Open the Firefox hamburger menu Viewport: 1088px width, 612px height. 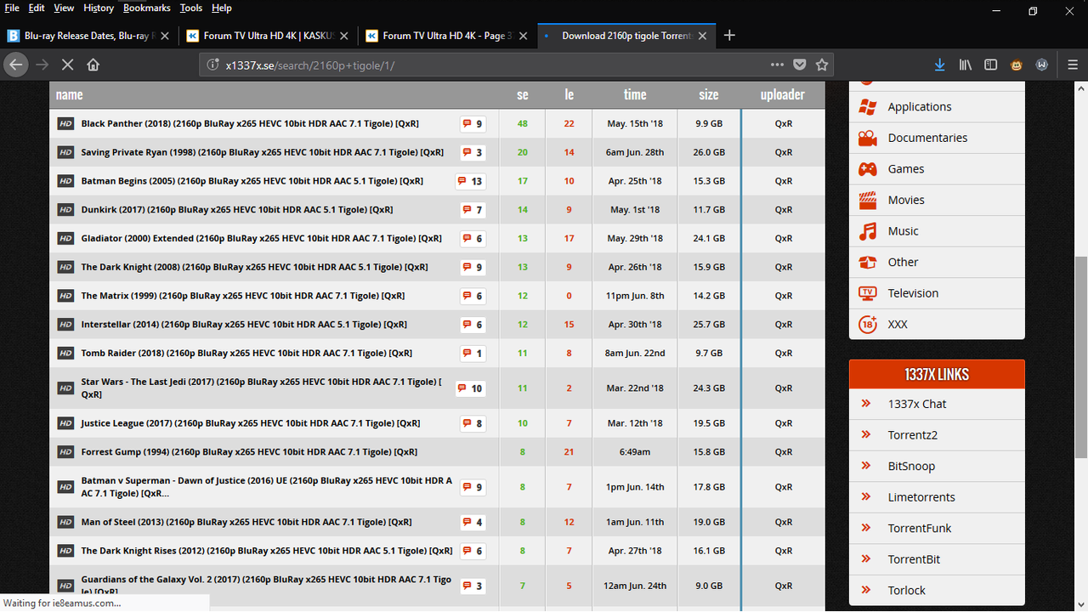coord(1072,65)
